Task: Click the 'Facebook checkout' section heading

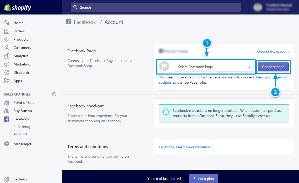Action: tap(85, 106)
